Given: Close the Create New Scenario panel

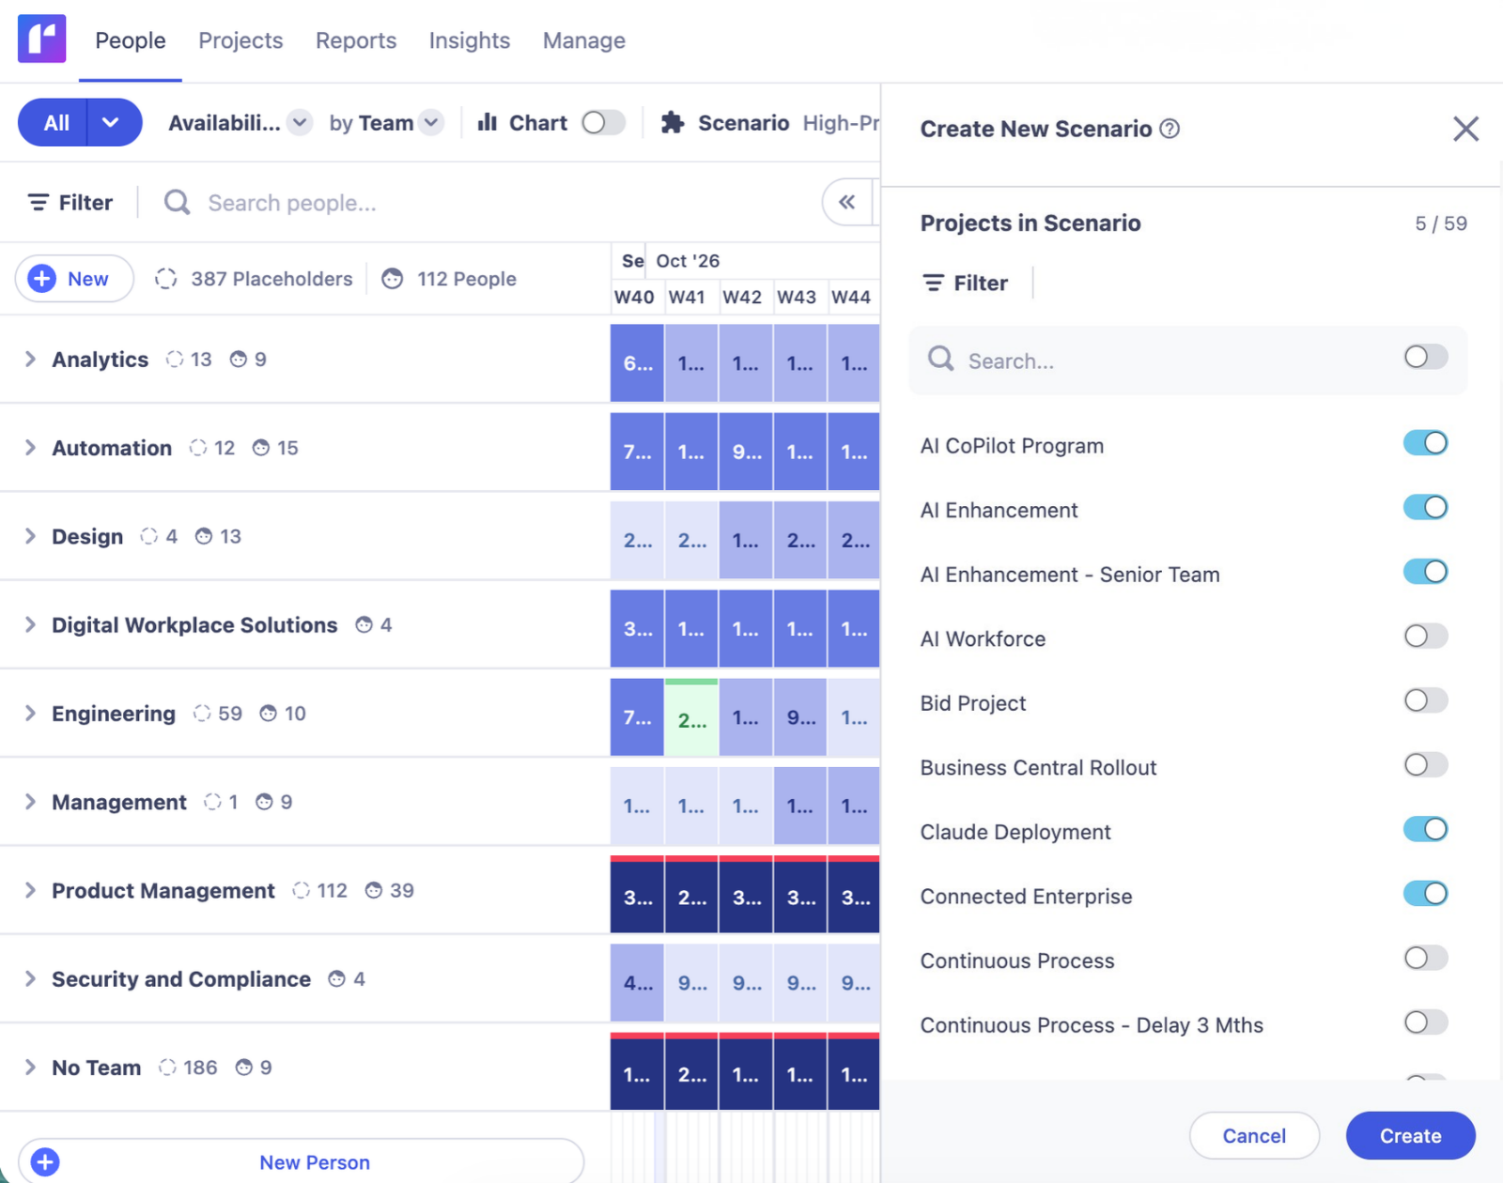Looking at the screenshot, I should pos(1465,129).
